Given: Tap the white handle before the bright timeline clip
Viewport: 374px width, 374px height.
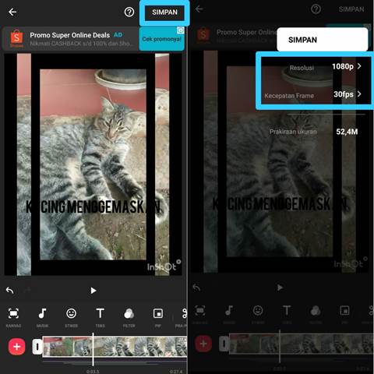Looking at the screenshot, I should point(37,347).
